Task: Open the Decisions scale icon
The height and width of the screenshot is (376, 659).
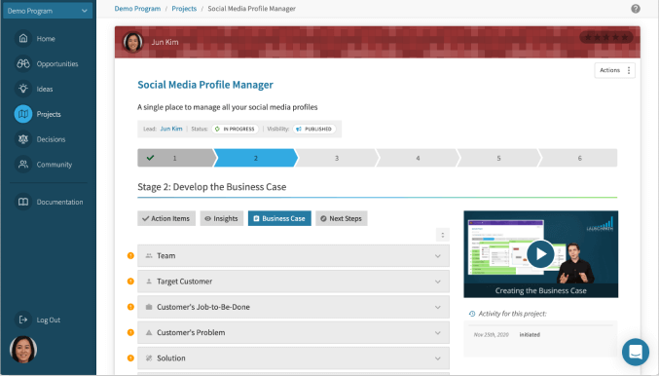Action: 23,139
